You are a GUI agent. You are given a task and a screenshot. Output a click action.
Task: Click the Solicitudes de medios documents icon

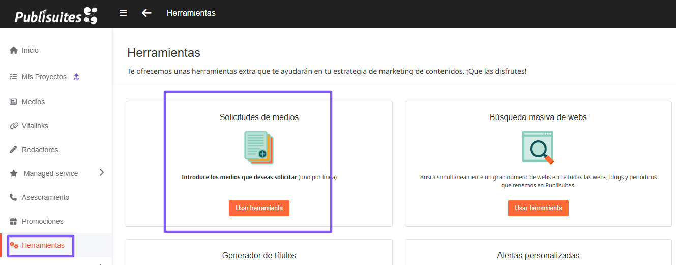point(259,148)
